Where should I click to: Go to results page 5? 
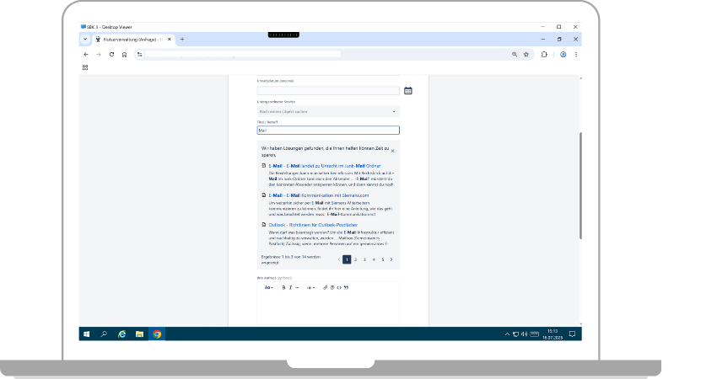(383, 259)
